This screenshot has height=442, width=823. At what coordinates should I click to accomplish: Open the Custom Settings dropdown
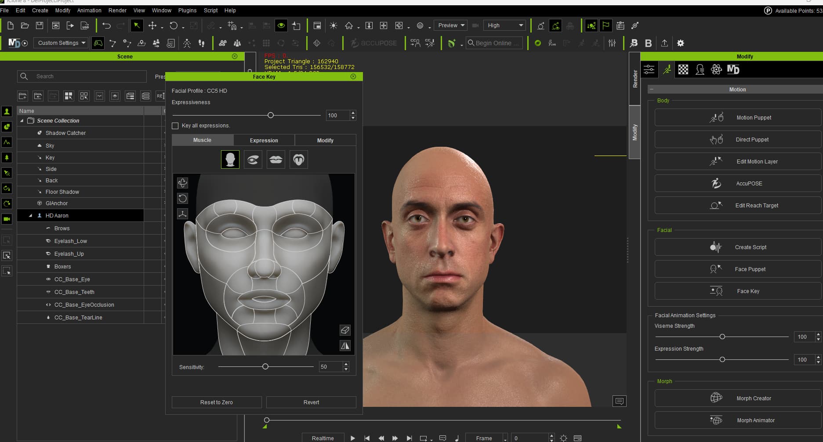click(61, 43)
